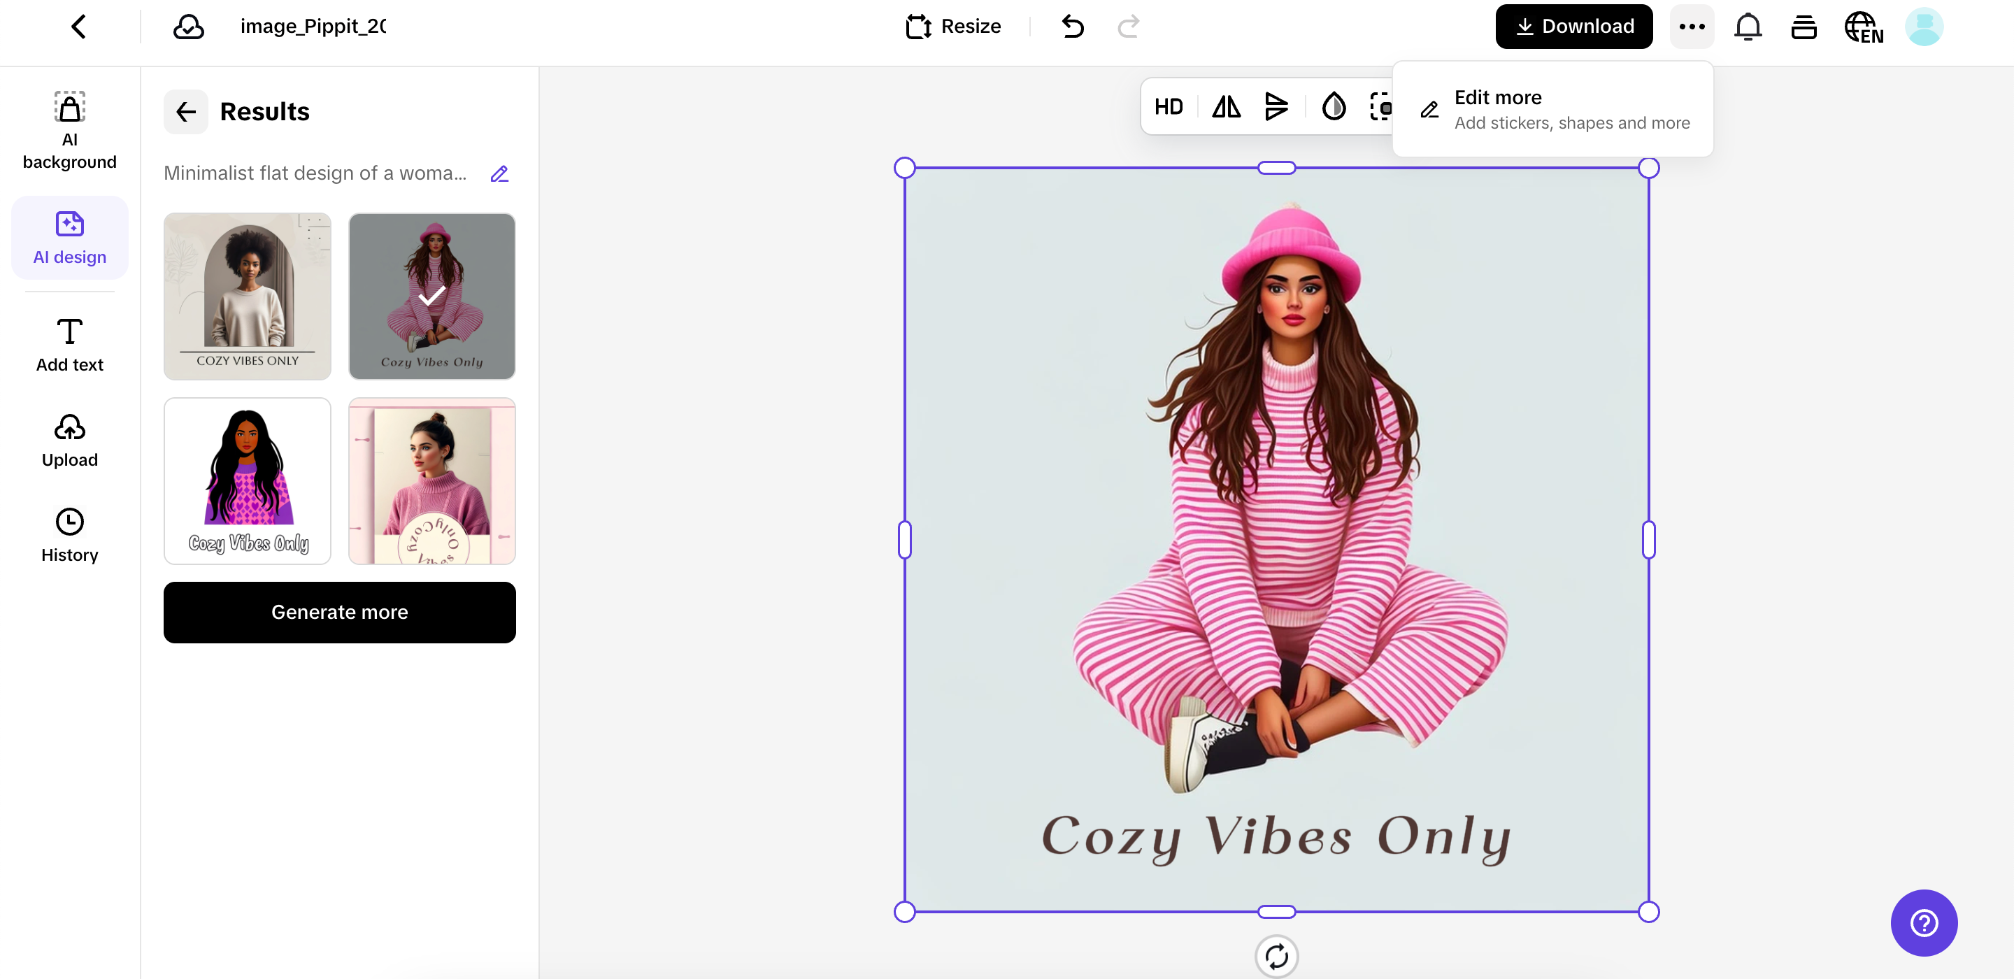2014x979 pixels.
Task: Click the arrange/align arrow icon in toolbar
Action: 1276,106
